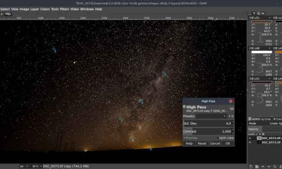
Task: Click the fourth dockable tab icon above sample points
Action: tap(263, 13)
